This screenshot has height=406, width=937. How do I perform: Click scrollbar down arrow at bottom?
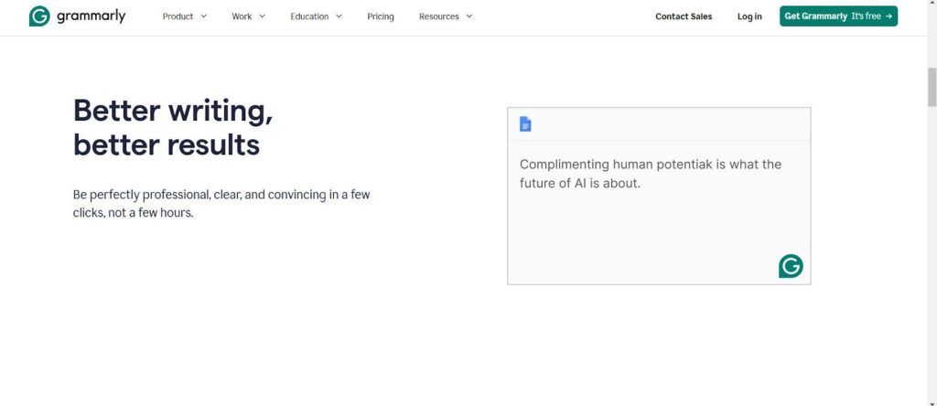point(932,403)
